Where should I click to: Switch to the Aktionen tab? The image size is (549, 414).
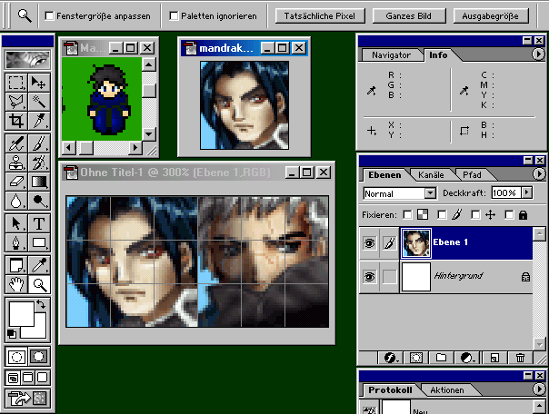[x=447, y=390]
